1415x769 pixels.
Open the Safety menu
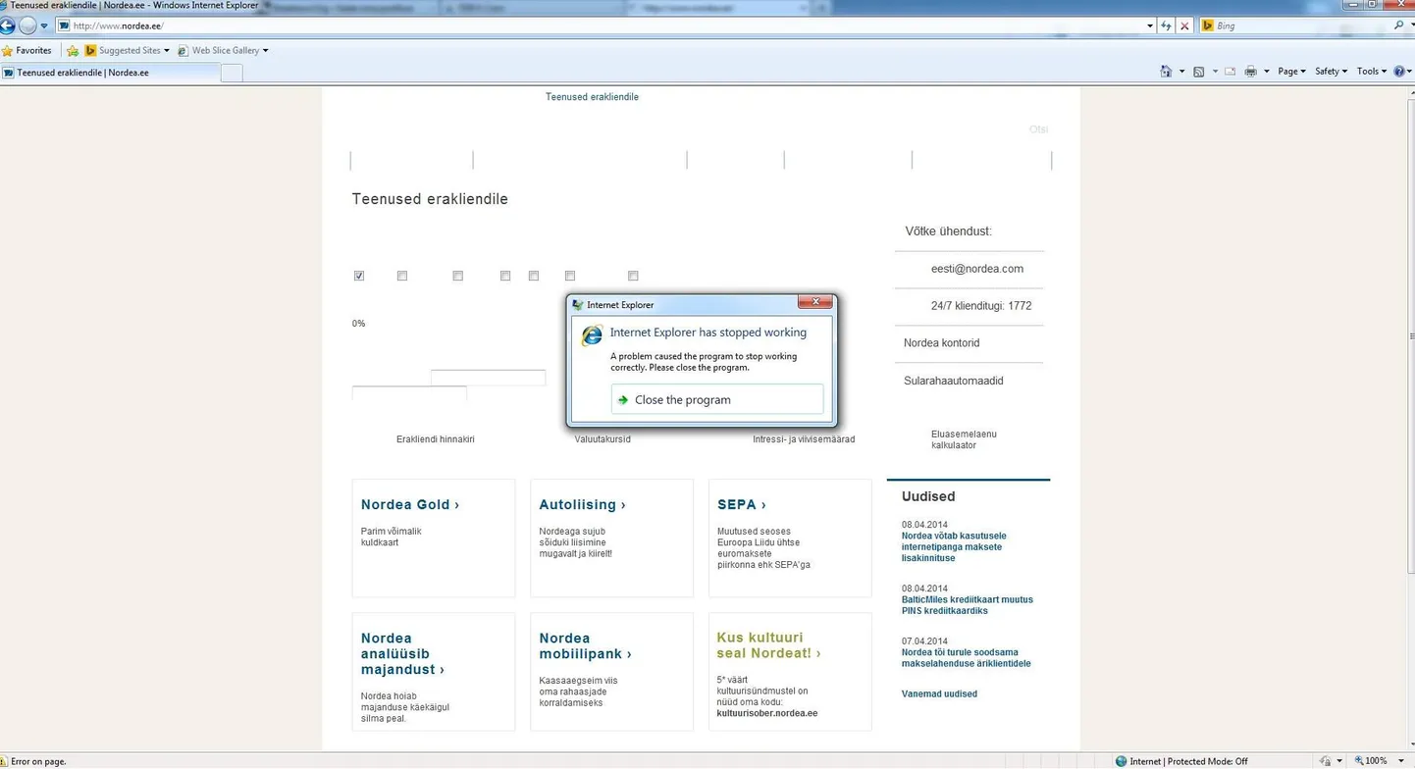[1332, 72]
